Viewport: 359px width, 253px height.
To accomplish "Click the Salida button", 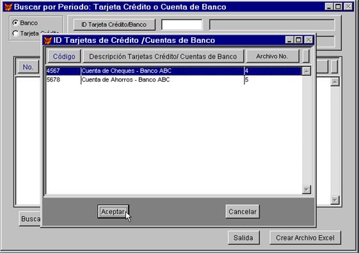I will tap(244, 238).
